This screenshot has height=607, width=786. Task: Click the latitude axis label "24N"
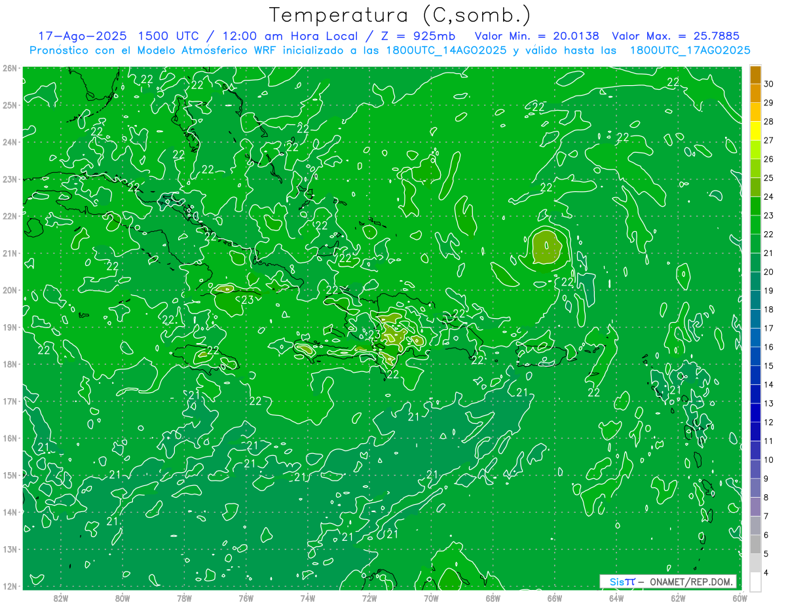(10, 142)
